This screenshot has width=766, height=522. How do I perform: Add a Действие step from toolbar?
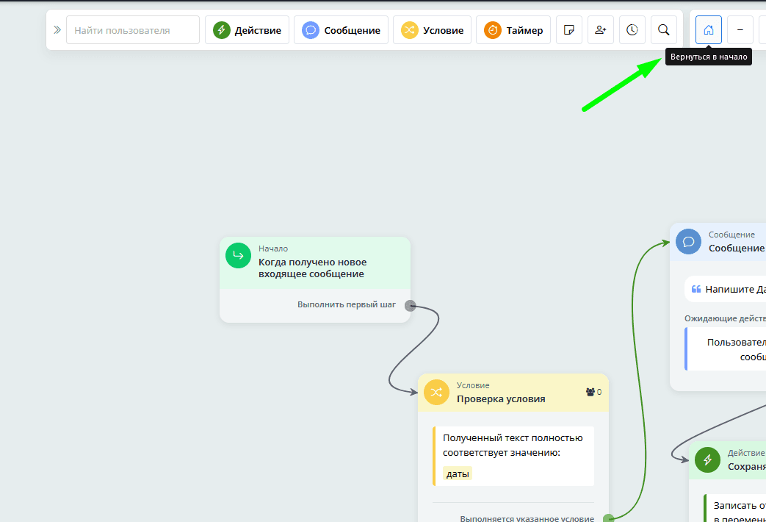[247, 30]
